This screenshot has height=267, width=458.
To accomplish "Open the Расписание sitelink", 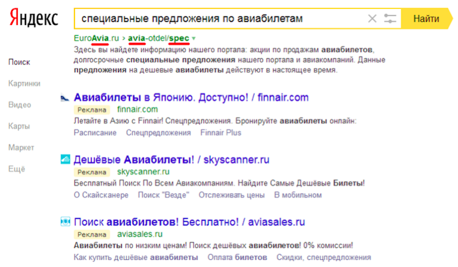I will (95, 133).
